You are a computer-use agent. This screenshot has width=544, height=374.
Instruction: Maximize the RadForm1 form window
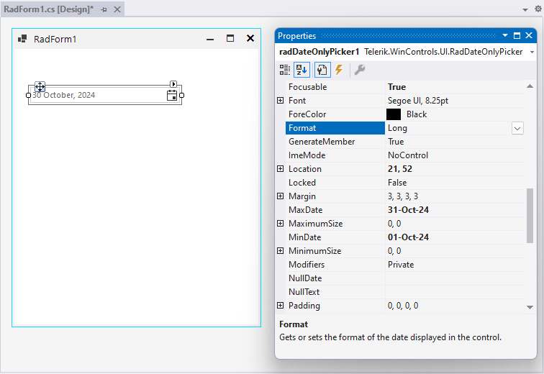point(230,38)
